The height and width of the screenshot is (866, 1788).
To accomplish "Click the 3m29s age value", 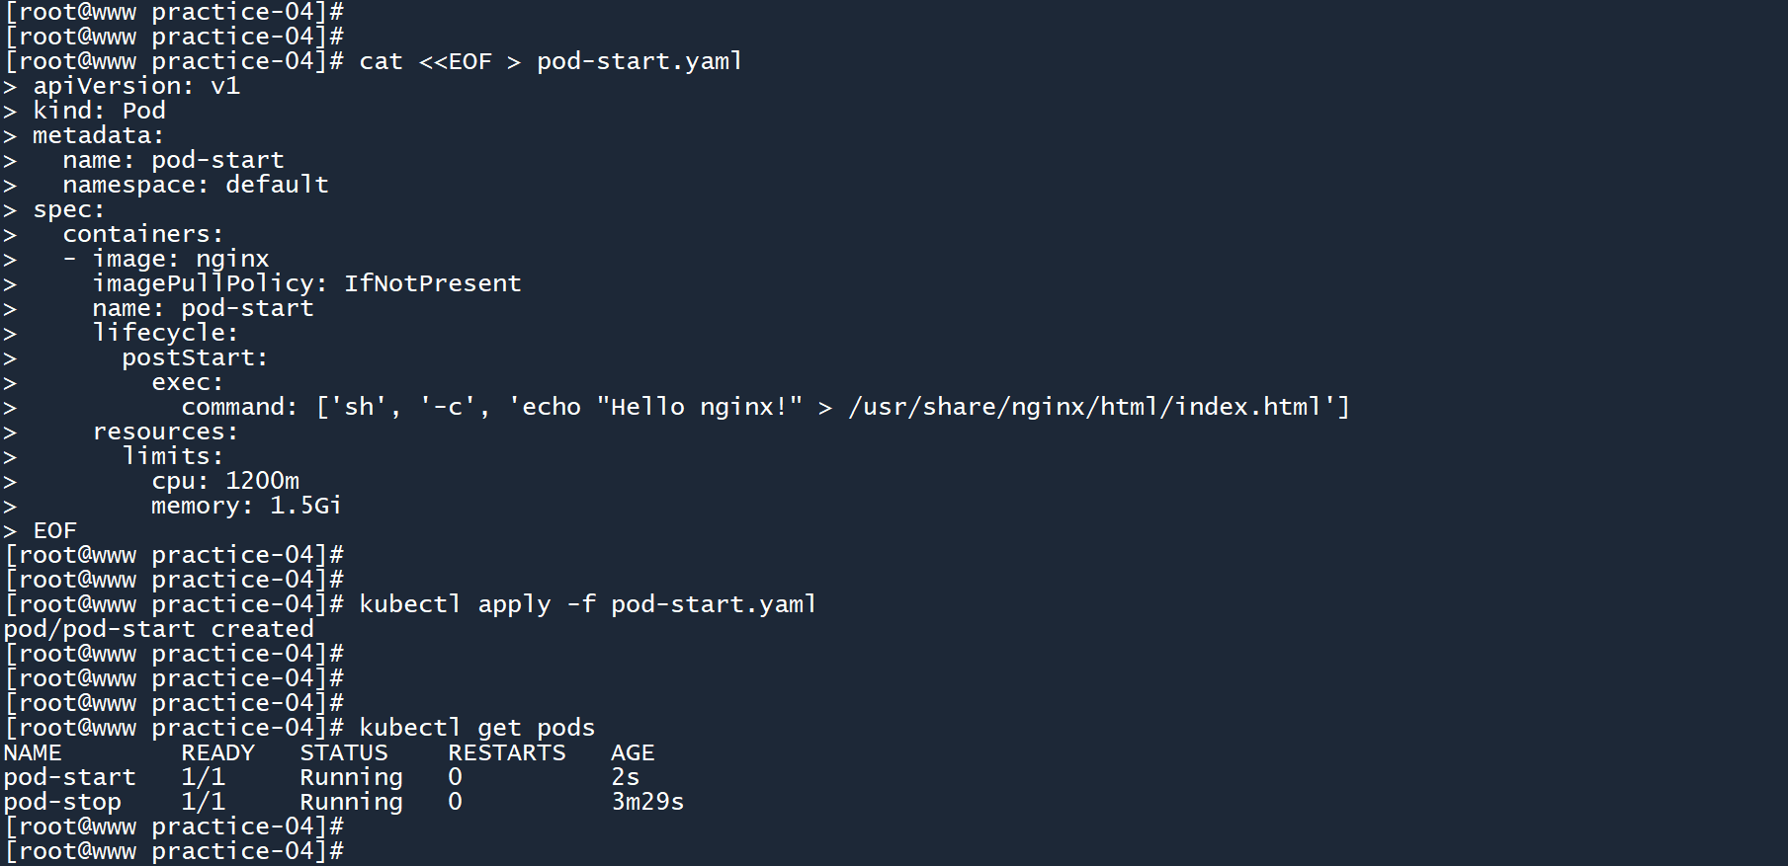I will 647,802.
